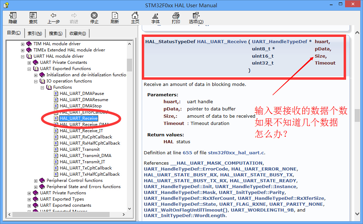Expand the TIM HAL module driver node
The width and height of the screenshot is (363, 224).
coord(22,44)
